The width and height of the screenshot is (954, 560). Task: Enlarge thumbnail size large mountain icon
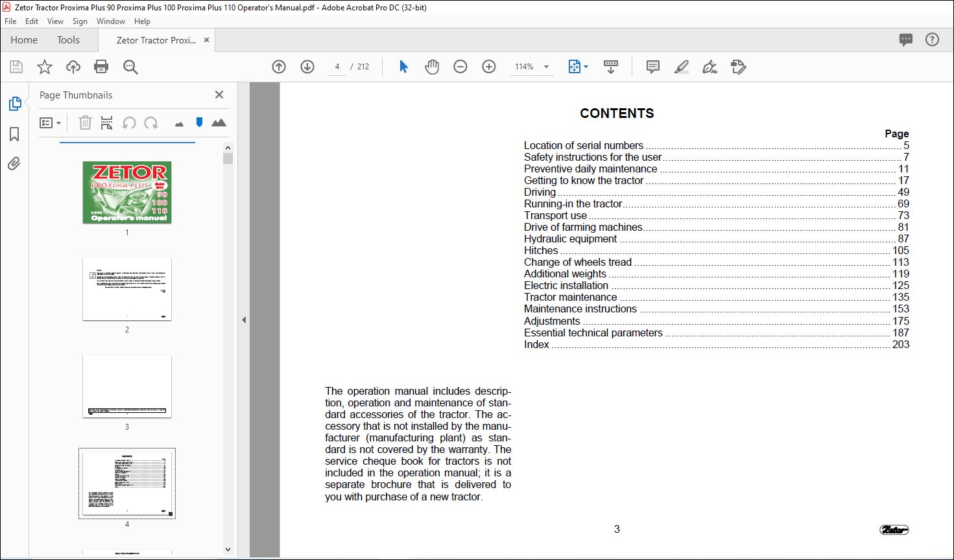tap(219, 122)
